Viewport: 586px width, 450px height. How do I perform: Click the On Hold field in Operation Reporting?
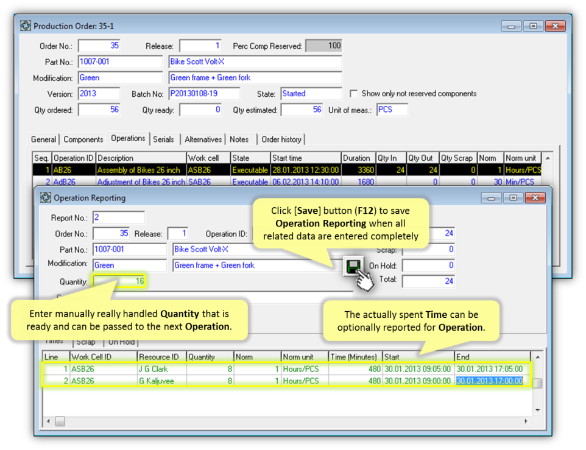pos(428,265)
